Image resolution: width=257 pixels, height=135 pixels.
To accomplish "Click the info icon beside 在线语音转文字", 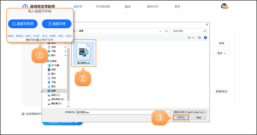I will coord(23,114).
